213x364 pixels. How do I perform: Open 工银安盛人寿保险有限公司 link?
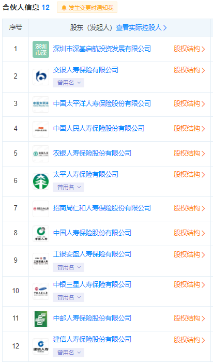pos(92,254)
